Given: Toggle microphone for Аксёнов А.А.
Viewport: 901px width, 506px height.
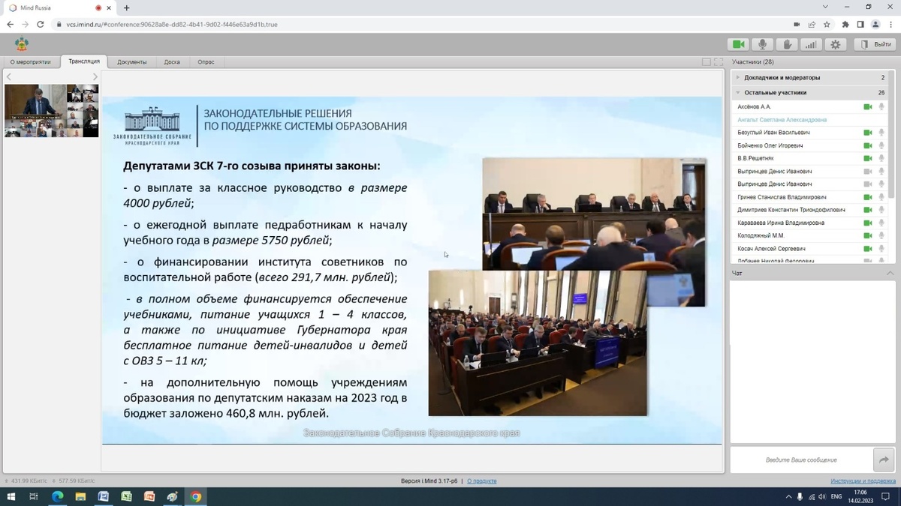Looking at the screenshot, I should tap(881, 107).
